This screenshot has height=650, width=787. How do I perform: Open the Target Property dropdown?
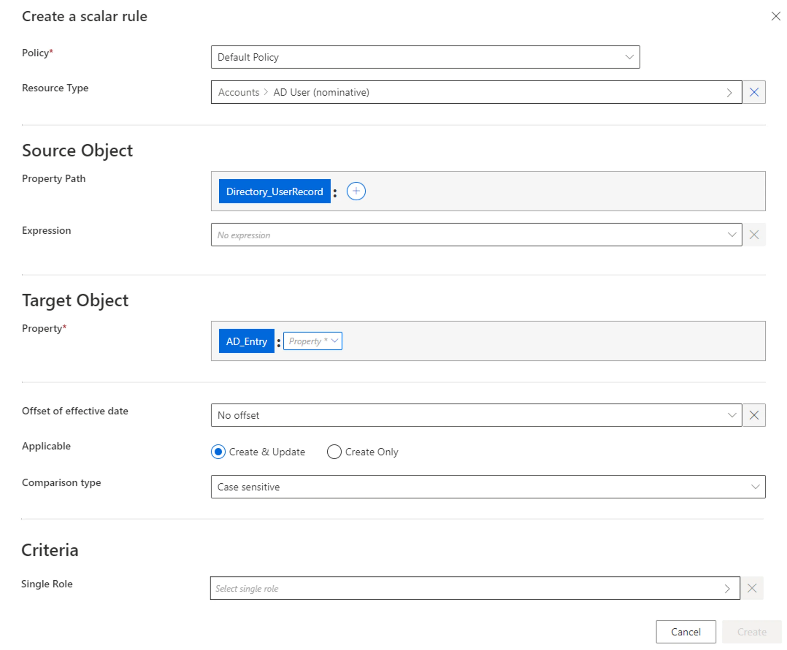click(x=313, y=341)
